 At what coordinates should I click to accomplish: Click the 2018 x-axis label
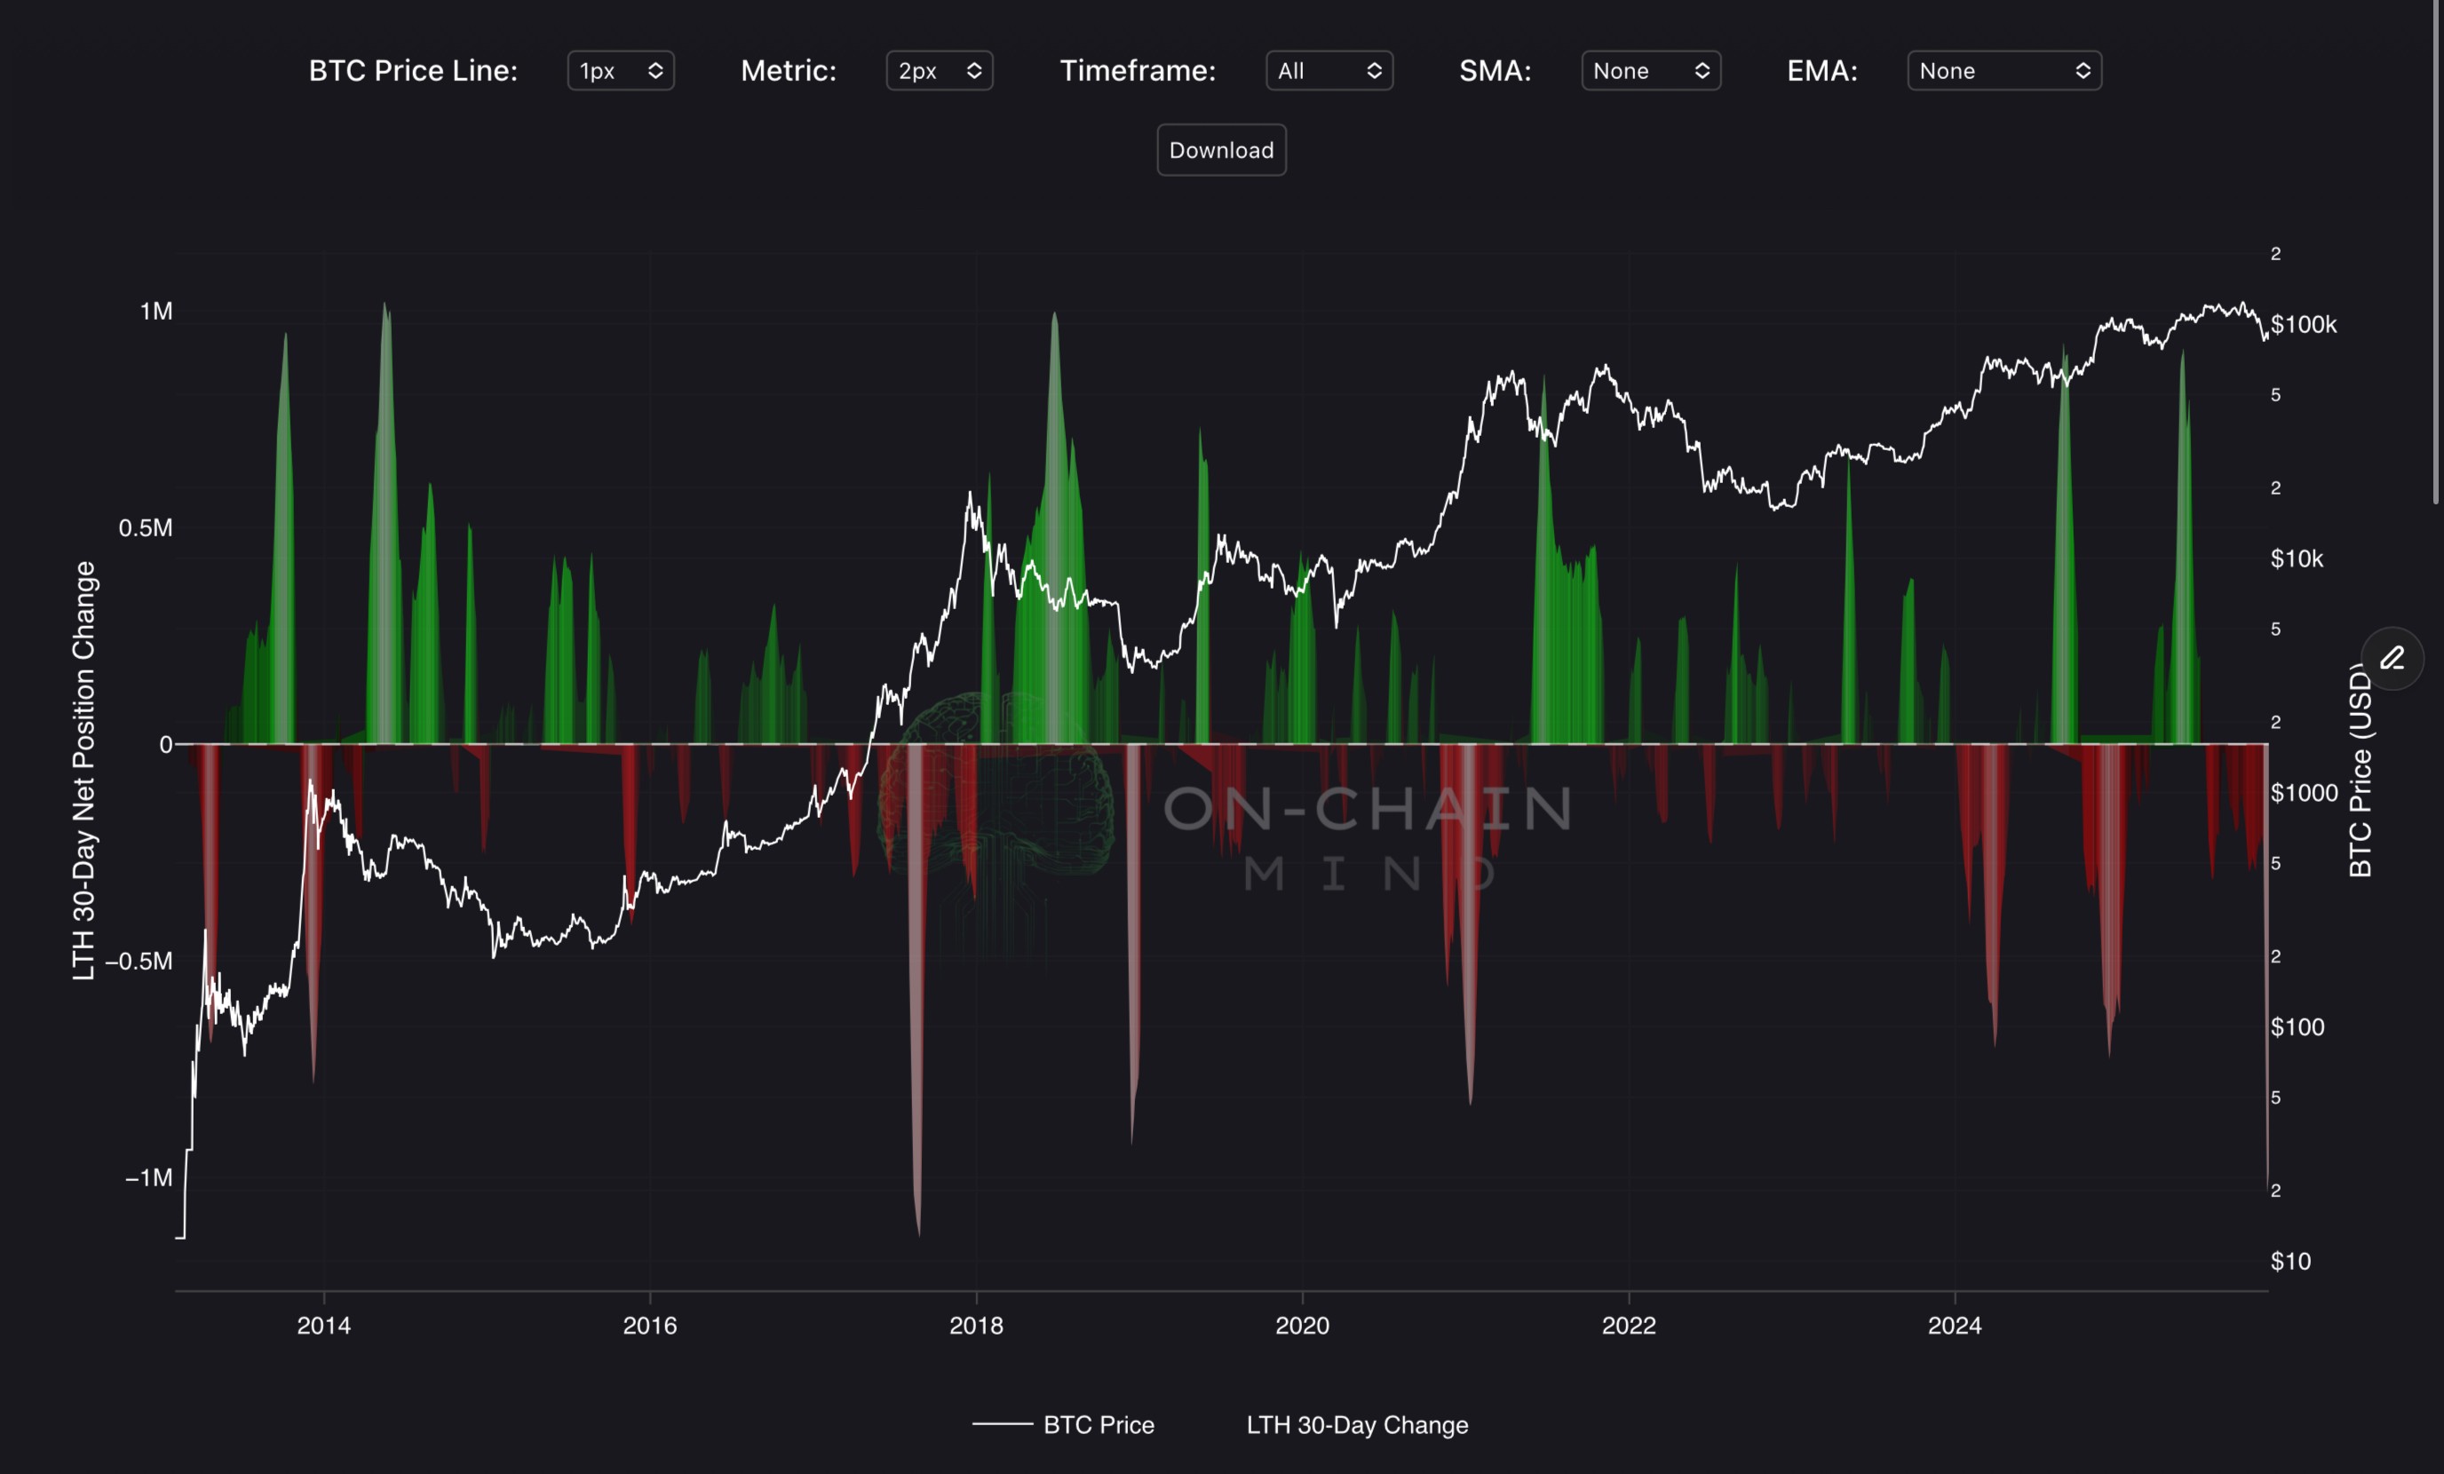coord(976,1325)
